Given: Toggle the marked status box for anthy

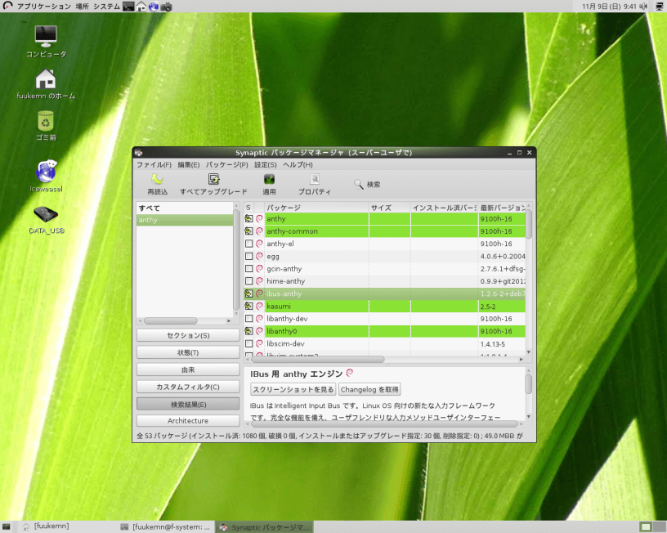Looking at the screenshot, I should click(x=248, y=218).
